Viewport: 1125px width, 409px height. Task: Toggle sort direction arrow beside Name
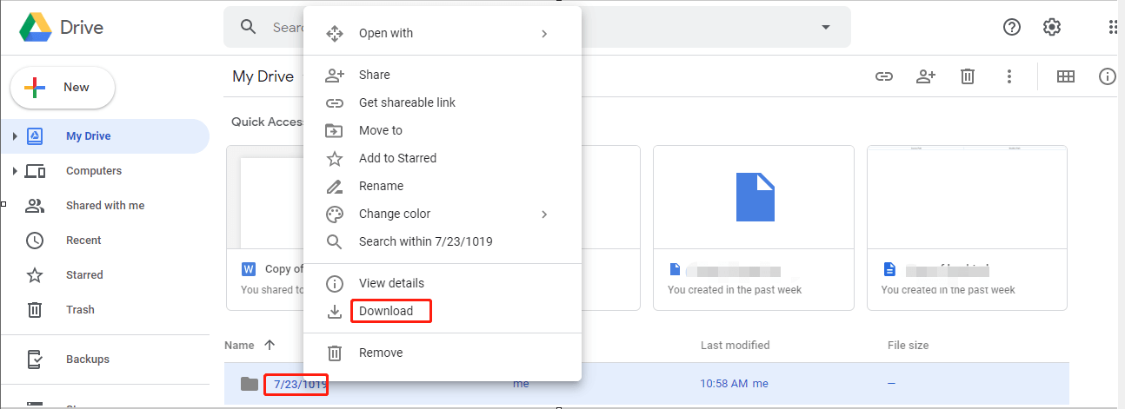pyautogui.click(x=270, y=345)
